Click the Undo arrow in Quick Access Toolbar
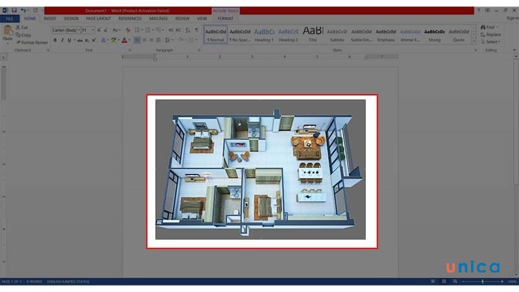 point(24,11)
